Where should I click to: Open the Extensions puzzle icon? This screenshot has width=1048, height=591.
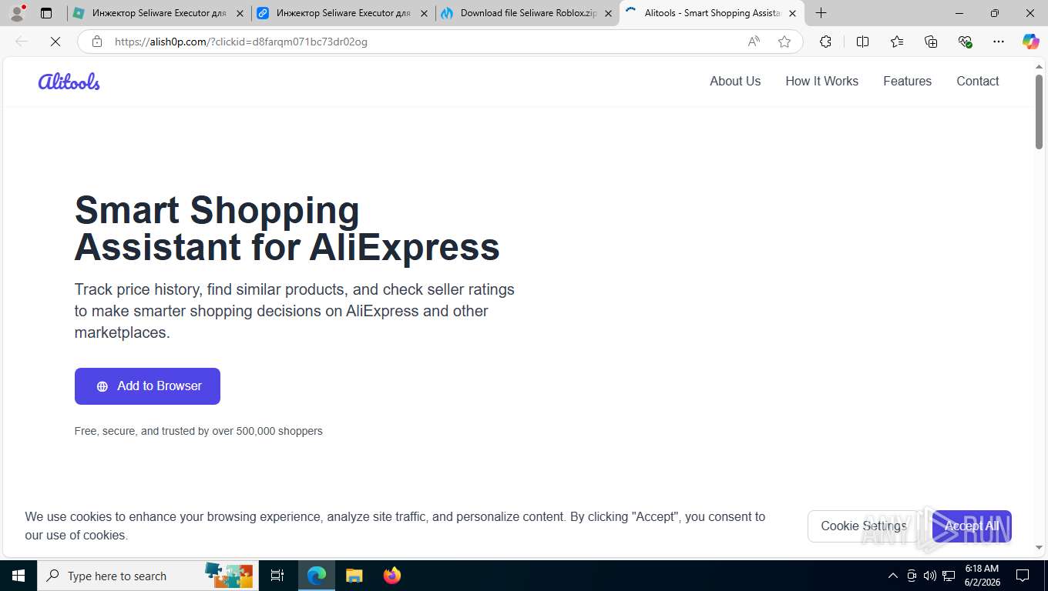[825, 42]
